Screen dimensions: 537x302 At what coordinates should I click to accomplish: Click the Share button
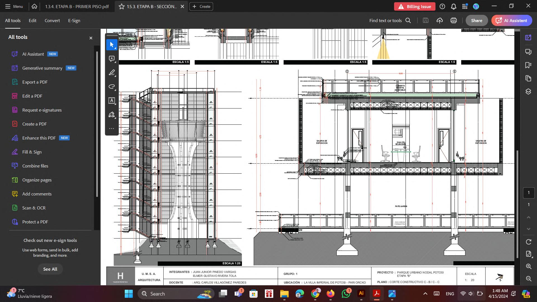click(x=476, y=20)
